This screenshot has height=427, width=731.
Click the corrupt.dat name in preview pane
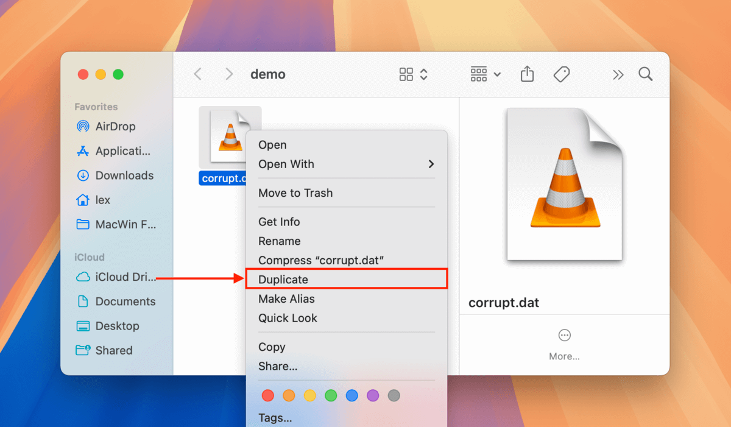point(504,303)
